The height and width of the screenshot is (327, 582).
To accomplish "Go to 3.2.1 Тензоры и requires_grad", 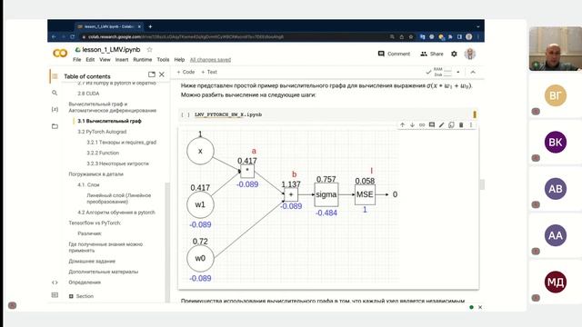I will click(x=121, y=143).
